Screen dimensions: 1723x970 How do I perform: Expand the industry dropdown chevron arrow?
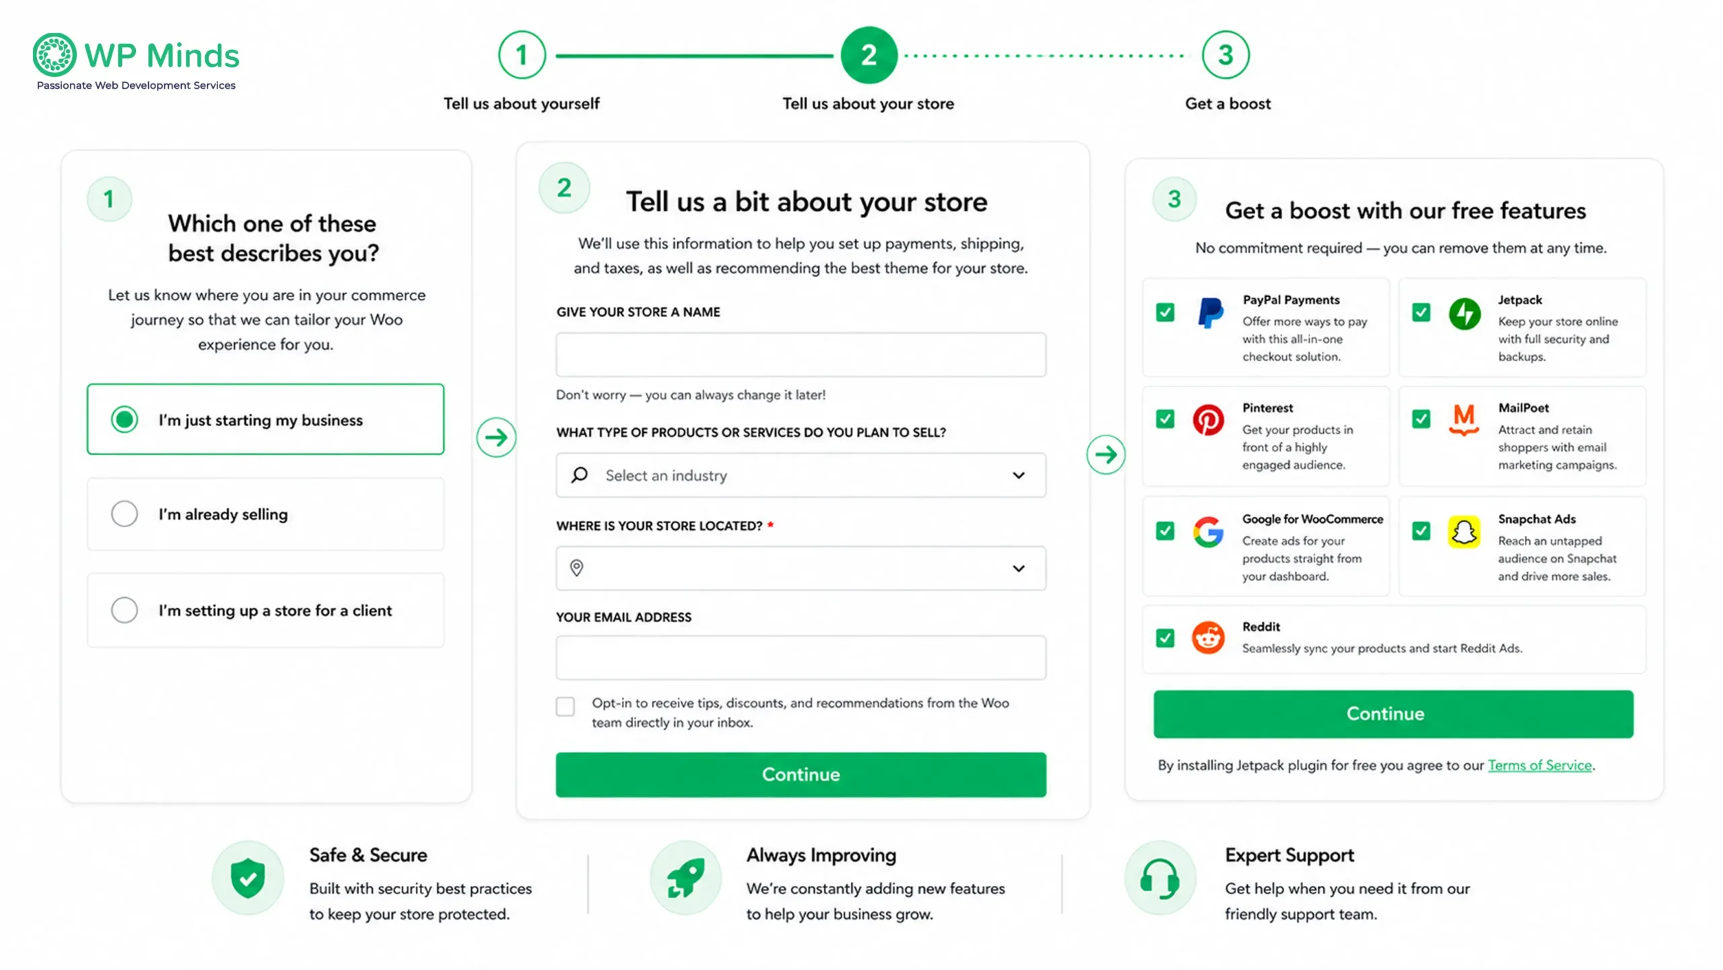click(1019, 475)
